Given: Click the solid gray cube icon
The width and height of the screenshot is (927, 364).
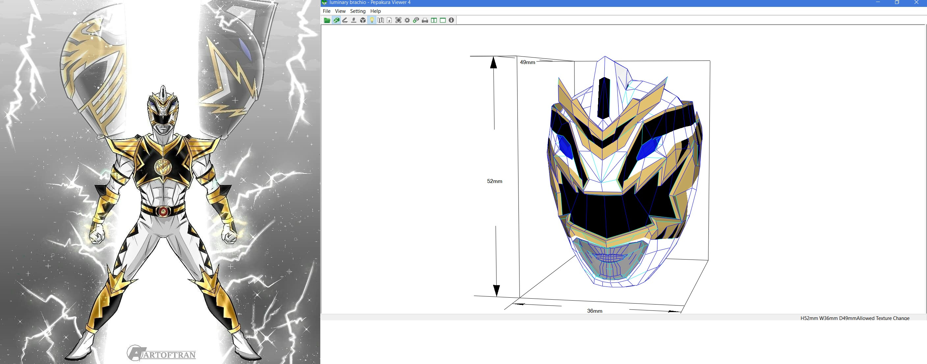Looking at the screenshot, I should (x=363, y=20).
